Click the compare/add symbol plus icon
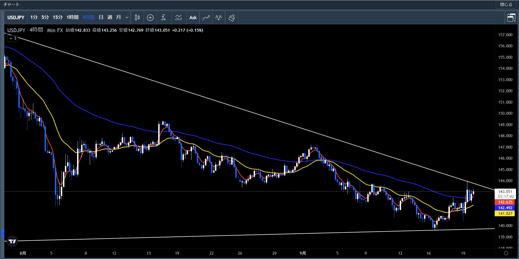The image size is (519, 259). [150, 18]
